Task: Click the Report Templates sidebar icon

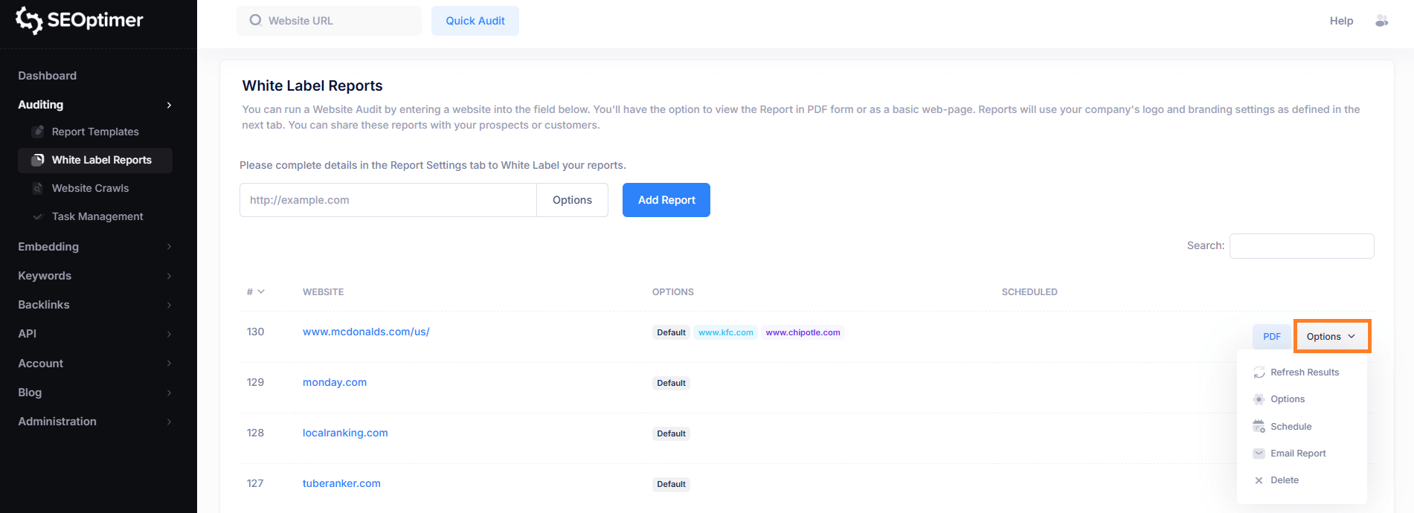Action: point(38,132)
